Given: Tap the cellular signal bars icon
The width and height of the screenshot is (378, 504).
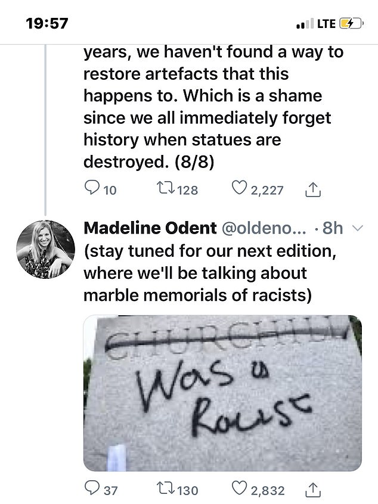Looking at the screenshot, I should (x=304, y=24).
